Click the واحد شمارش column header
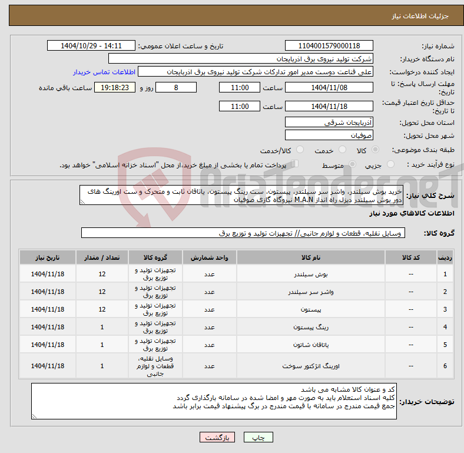 tap(209, 257)
